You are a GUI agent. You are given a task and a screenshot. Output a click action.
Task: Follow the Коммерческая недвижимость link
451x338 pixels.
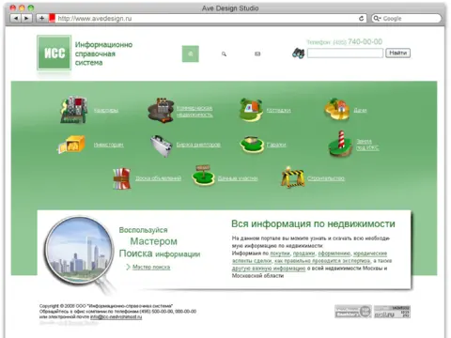[x=194, y=111]
